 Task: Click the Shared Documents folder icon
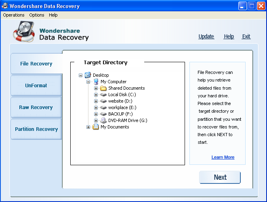[x=103, y=88]
